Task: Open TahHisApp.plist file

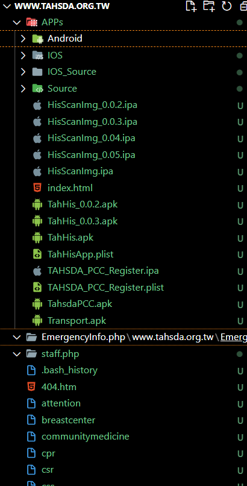Action: pyautogui.click(x=81, y=254)
